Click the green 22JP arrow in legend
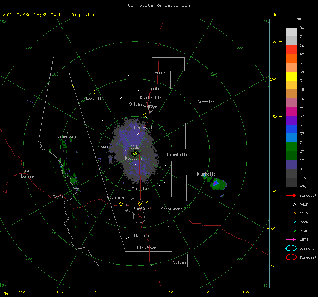 291,231
